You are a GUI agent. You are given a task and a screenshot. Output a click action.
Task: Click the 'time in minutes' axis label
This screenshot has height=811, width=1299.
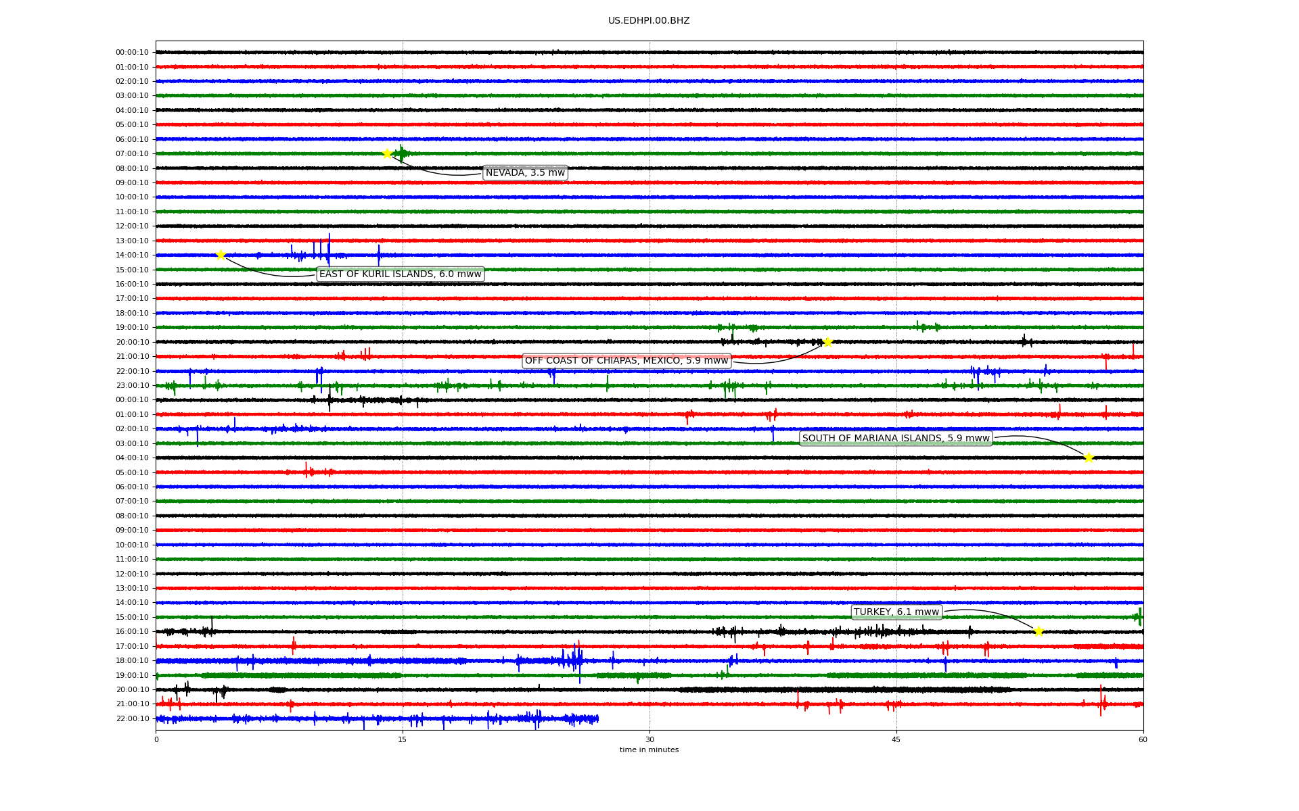pyautogui.click(x=649, y=749)
